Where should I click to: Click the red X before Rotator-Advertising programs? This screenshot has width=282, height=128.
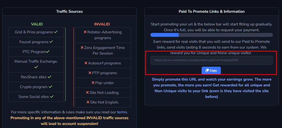click(85, 32)
